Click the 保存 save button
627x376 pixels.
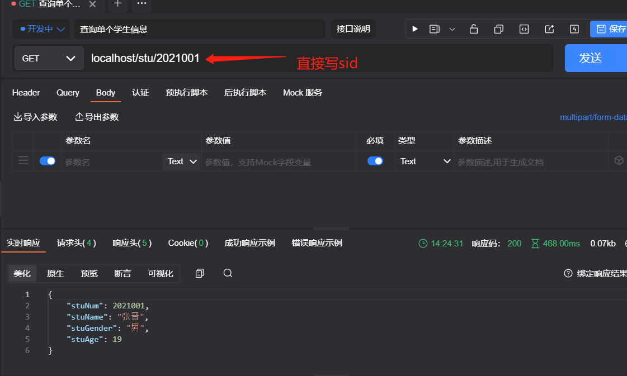609,28
